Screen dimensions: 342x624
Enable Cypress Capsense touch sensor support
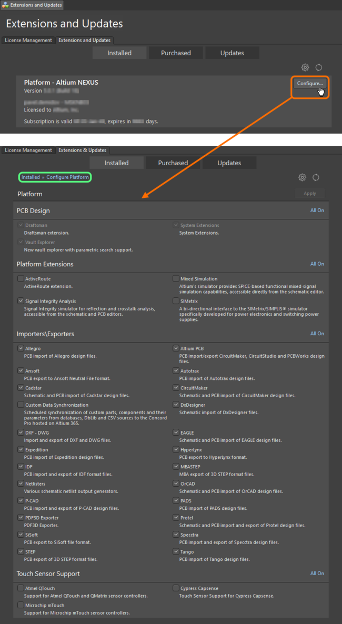pyautogui.click(x=176, y=588)
